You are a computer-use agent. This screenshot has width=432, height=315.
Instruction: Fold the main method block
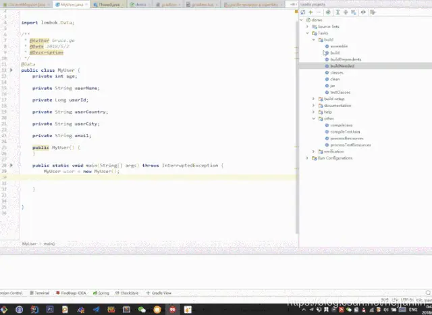tap(19, 165)
